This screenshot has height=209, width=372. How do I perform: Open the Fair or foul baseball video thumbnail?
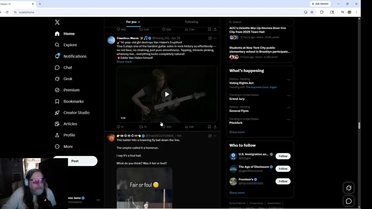[x=144, y=188]
